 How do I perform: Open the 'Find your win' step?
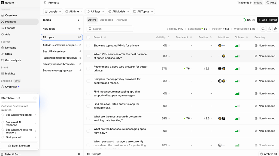[x=19, y=137]
